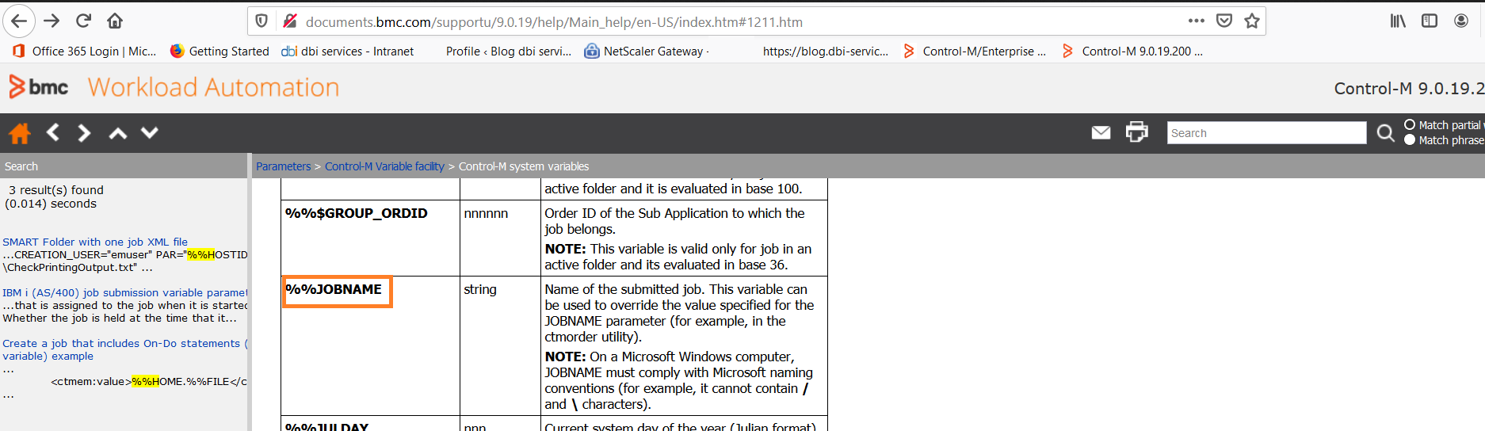Select Match phrase radio option
This screenshot has width=1485, height=431.
click(x=1410, y=139)
